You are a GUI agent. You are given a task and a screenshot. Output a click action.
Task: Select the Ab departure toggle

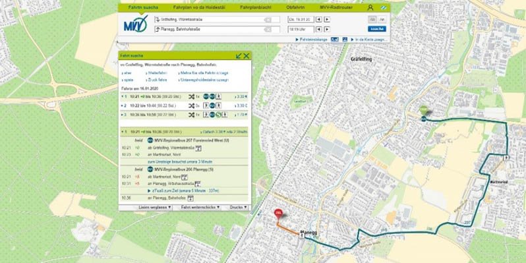(372, 20)
